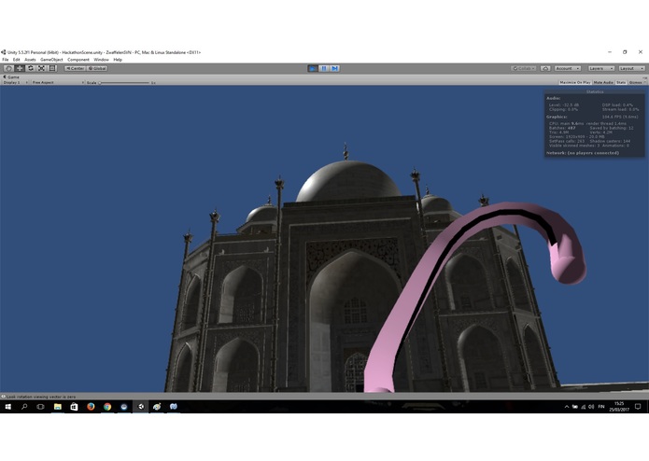649x461 pixels.
Task: Advance one frame with Step button
Action: click(335, 68)
